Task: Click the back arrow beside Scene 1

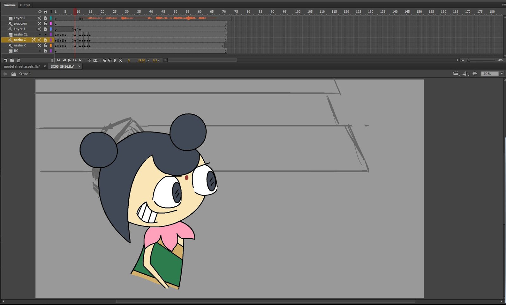Action: pyautogui.click(x=5, y=74)
